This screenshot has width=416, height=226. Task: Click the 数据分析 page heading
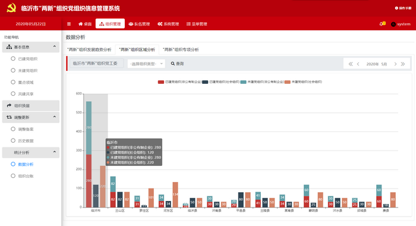tap(75, 37)
